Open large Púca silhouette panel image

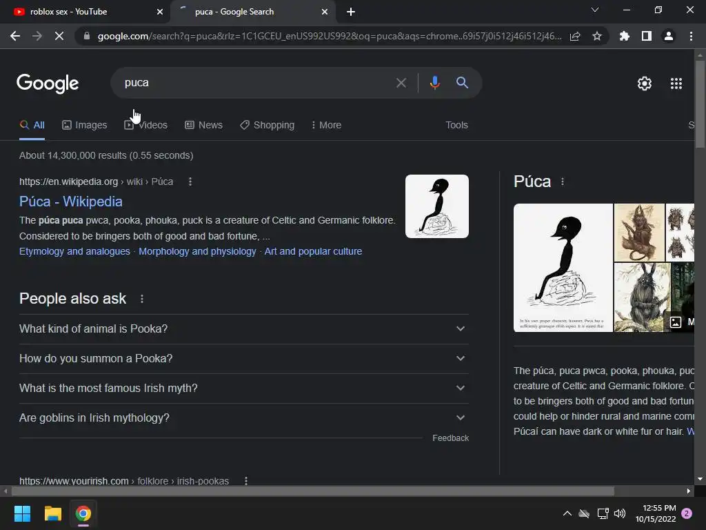click(563, 268)
